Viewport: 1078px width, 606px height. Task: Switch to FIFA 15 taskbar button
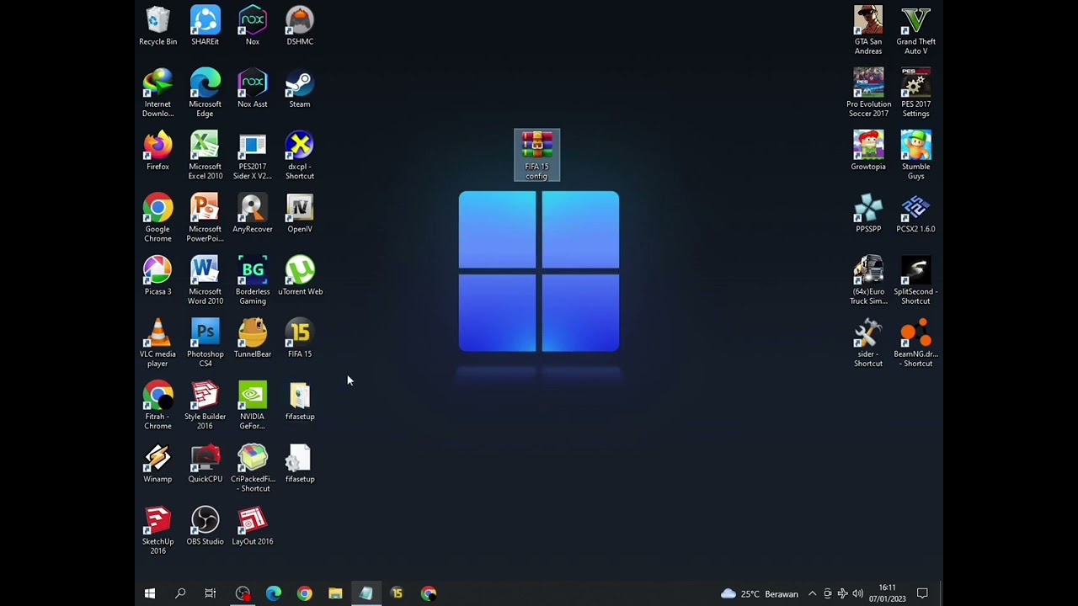pyautogui.click(x=397, y=593)
